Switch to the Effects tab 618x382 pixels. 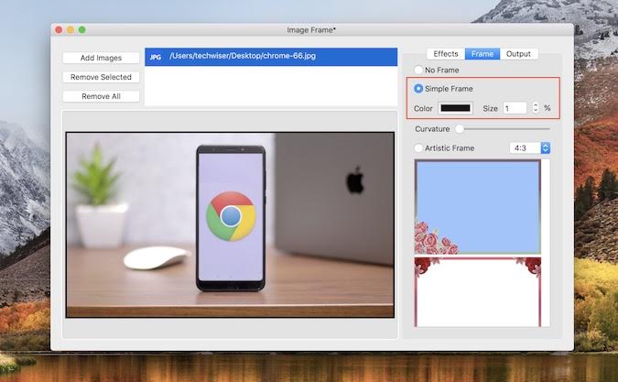[x=446, y=54]
